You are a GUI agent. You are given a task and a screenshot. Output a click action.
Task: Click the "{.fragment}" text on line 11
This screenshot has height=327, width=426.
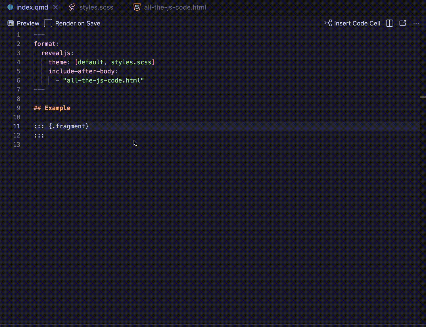(68, 126)
